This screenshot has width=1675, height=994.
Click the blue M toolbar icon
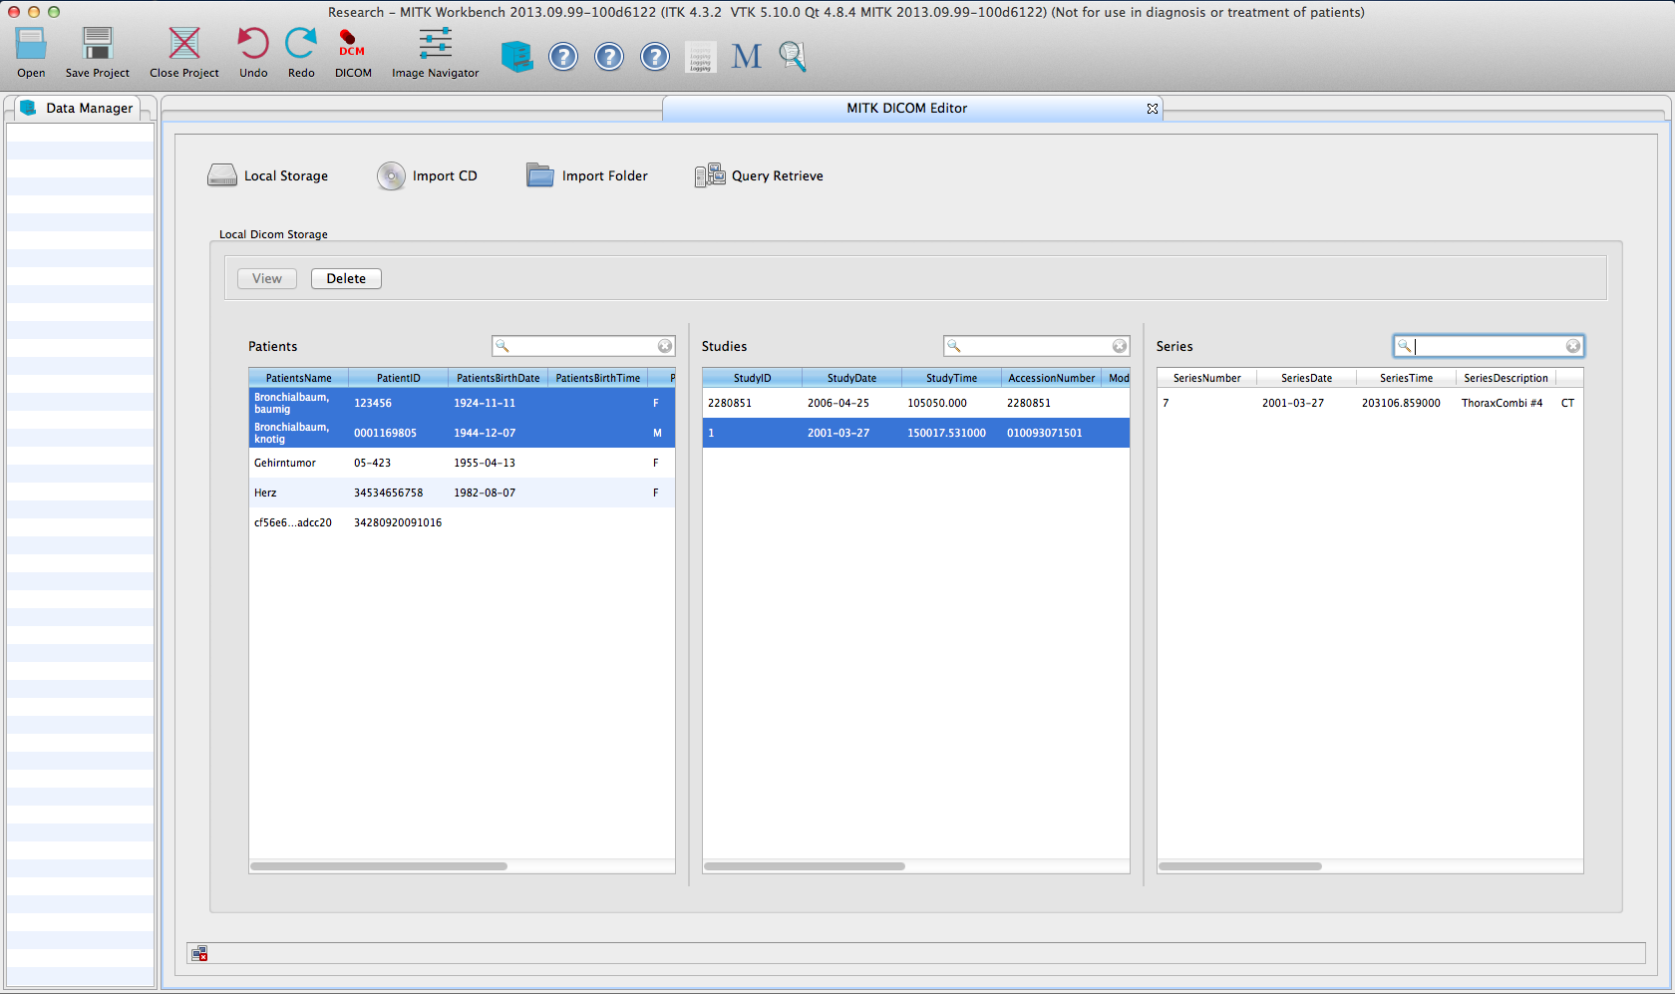pyautogui.click(x=746, y=57)
